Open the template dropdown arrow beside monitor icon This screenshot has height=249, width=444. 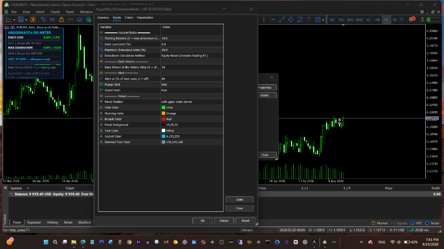(26, 20)
